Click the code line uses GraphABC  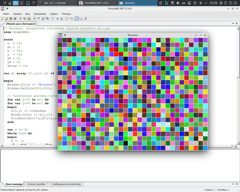(17, 32)
